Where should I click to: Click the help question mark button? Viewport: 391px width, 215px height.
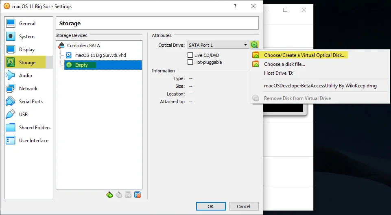[235, 6]
